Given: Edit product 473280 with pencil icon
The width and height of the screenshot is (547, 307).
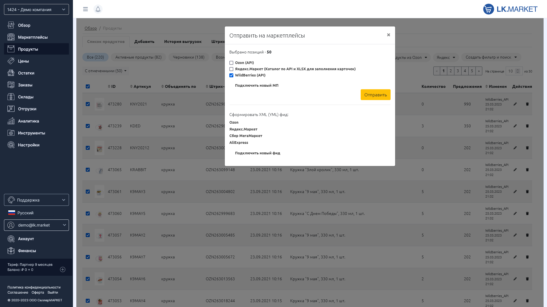Looking at the screenshot, I should (x=515, y=104).
